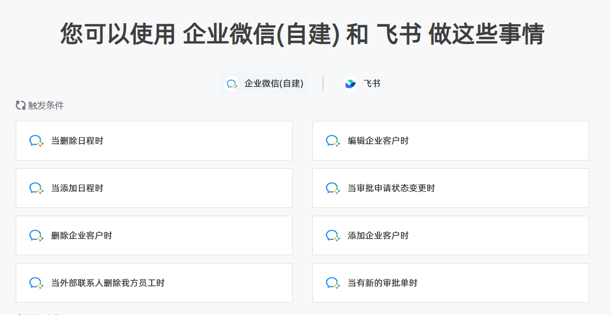Image resolution: width=611 pixels, height=315 pixels.
Task: Click the icon beside 当有新的审批单时
Action: pyautogui.click(x=333, y=283)
